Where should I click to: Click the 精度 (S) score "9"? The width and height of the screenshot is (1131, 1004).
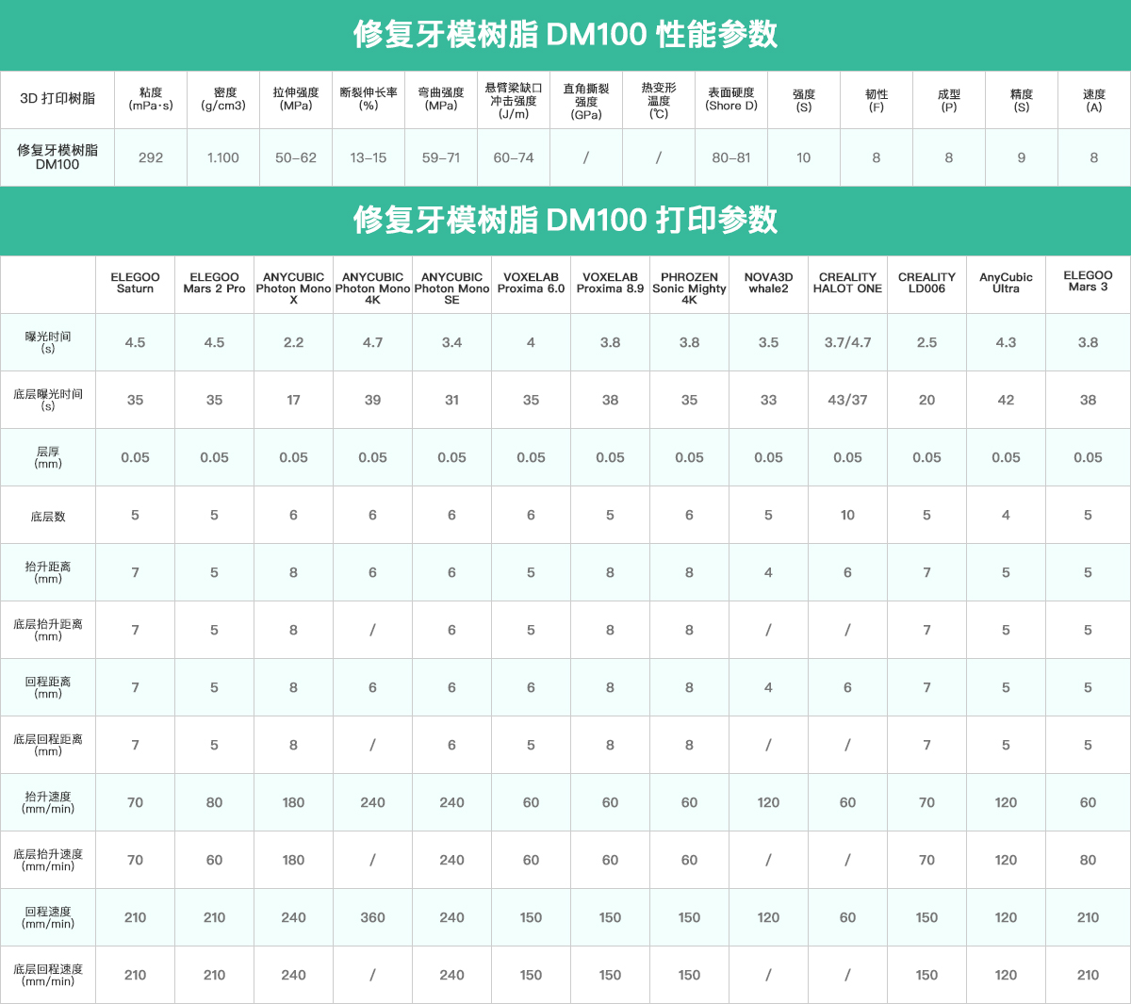1022,157
